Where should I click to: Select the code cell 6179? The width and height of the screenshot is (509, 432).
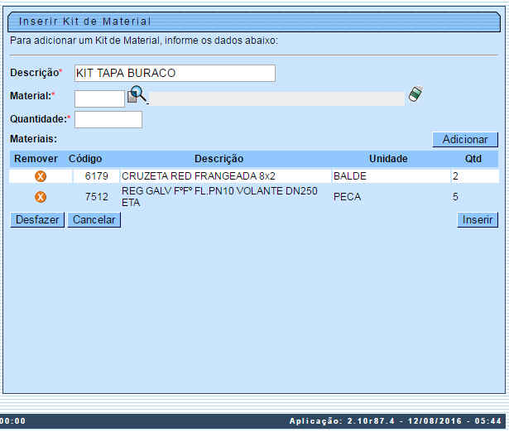(96, 176)
